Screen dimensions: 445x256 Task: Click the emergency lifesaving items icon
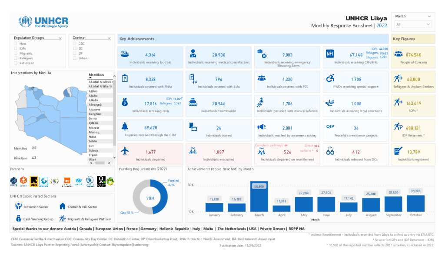(262, 53)
